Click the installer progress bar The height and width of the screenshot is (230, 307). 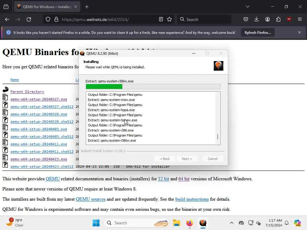tap(153, 87)
